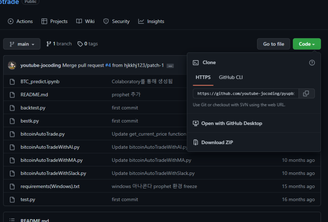The image size is (328, 222).
Task: Open commit 'prophet 추가' message
Action: (x=126, y=95)
